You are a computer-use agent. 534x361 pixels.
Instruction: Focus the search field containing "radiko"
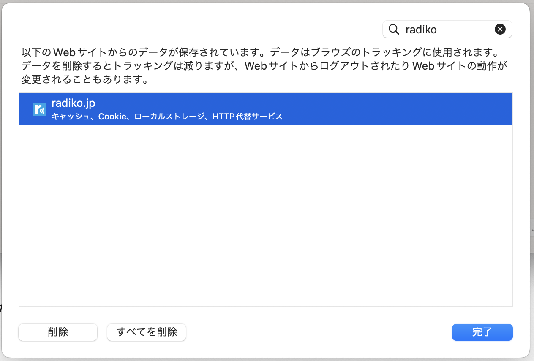(448, 29)
